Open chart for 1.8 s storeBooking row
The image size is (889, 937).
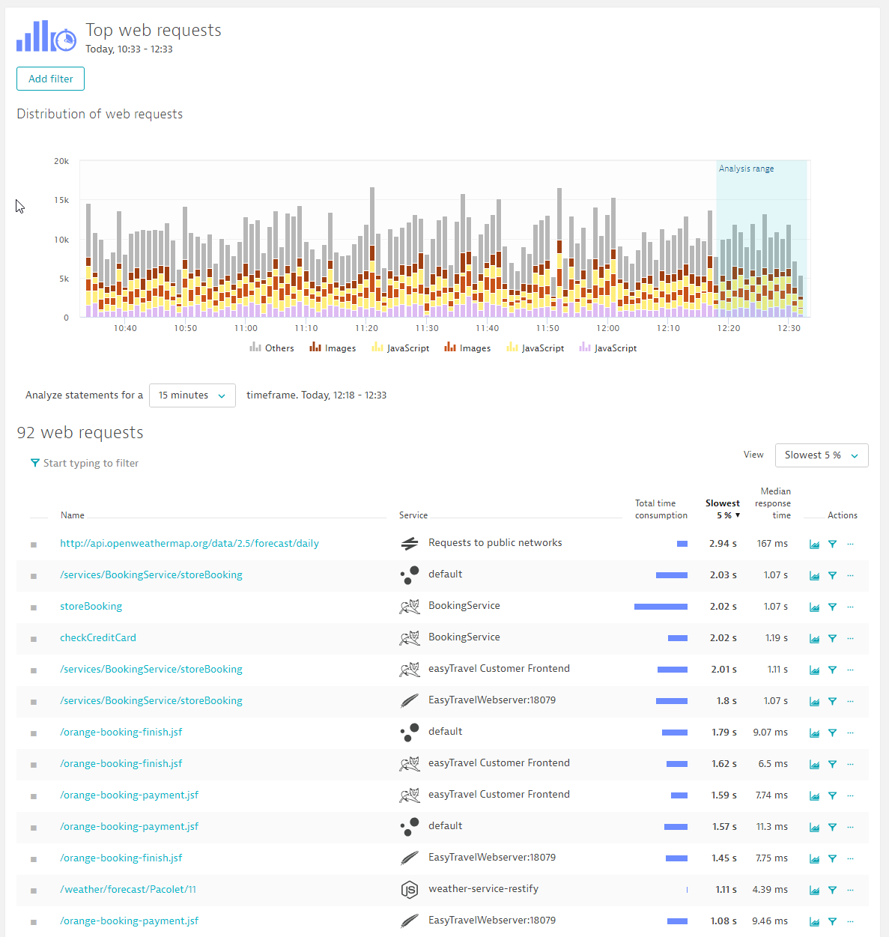[x=814, y=702]
